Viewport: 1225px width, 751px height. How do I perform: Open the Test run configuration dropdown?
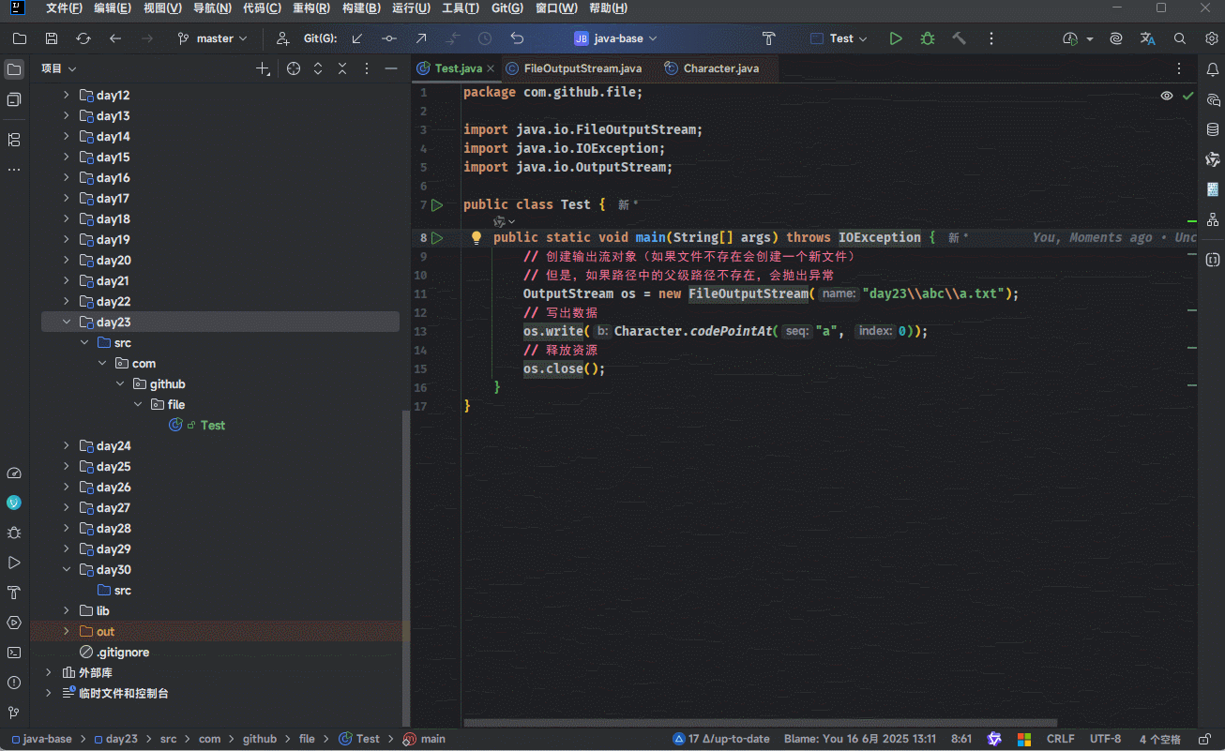(x=839, y=38)
